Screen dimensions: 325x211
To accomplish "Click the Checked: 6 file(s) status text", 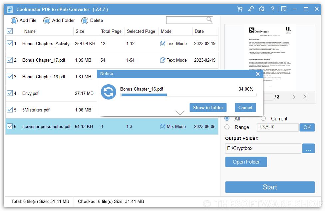I will [x=111, y=201].
